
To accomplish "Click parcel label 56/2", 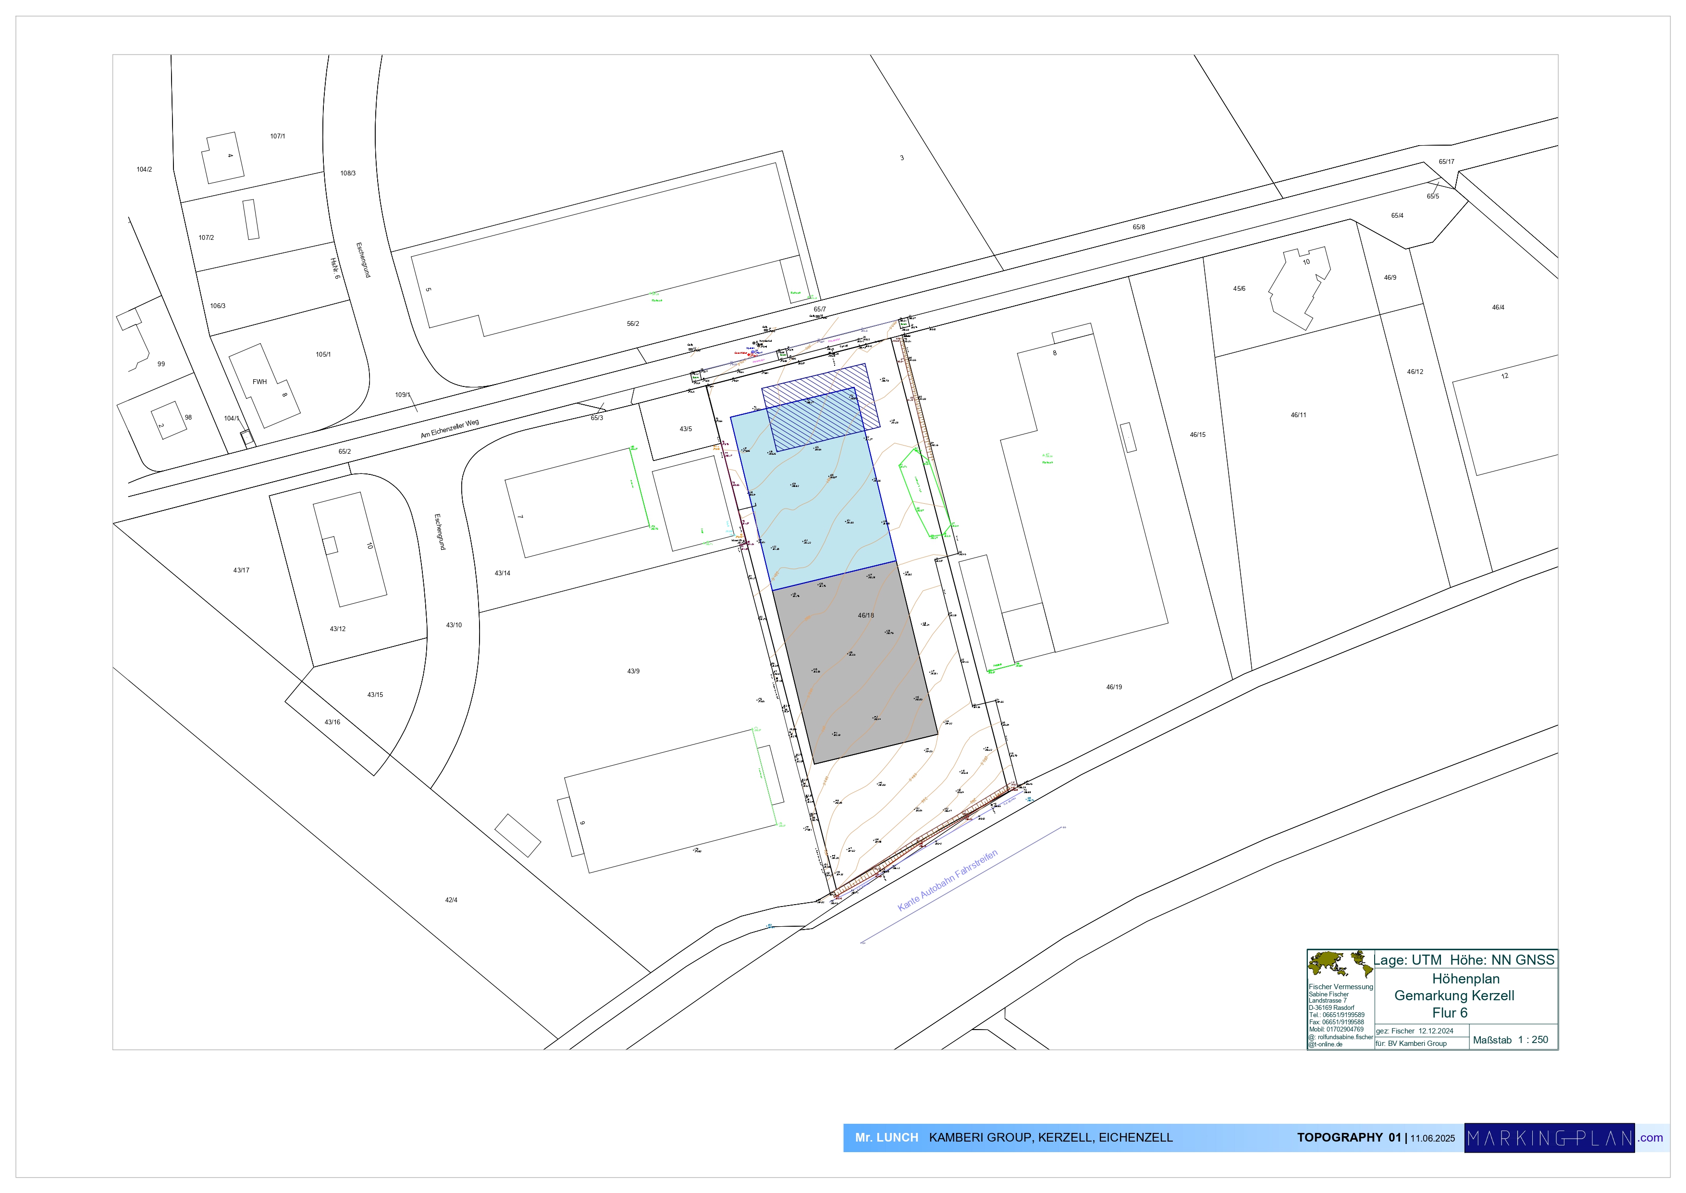I will pos(632,324).
